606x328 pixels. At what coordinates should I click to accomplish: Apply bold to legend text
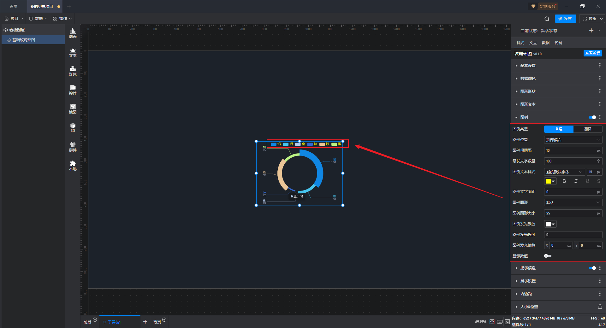click(564, 181)
